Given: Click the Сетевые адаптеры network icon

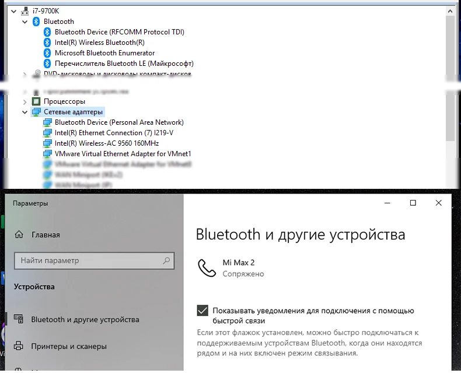Looking at the screenshot, I should [x=36, y=112].
